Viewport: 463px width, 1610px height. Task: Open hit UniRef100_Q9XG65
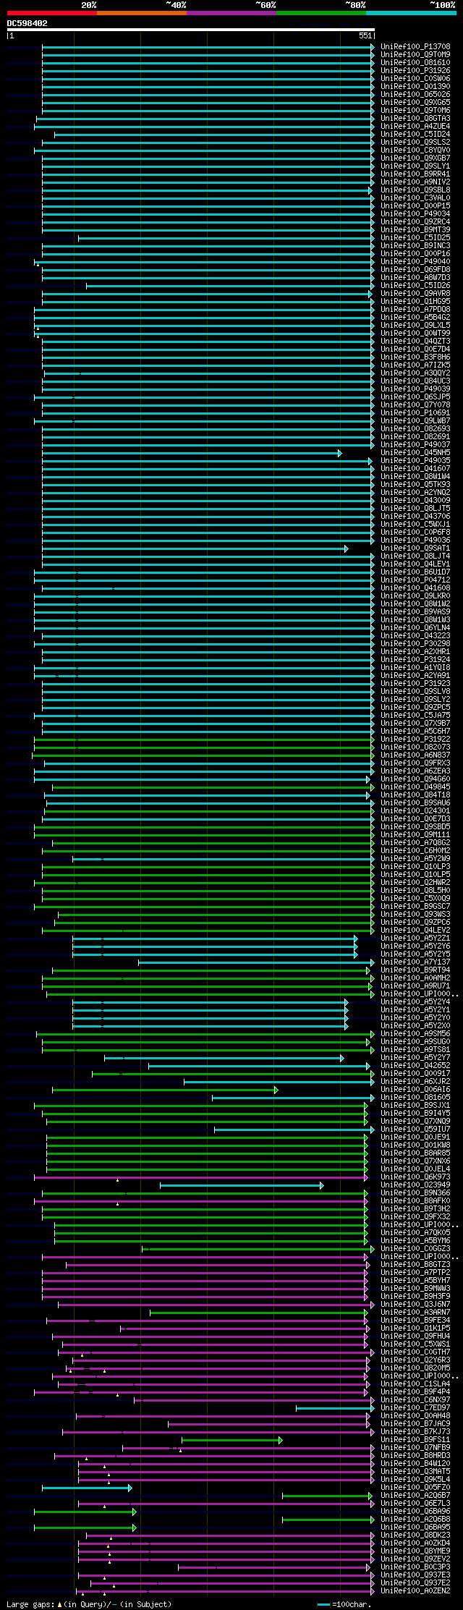415,103
